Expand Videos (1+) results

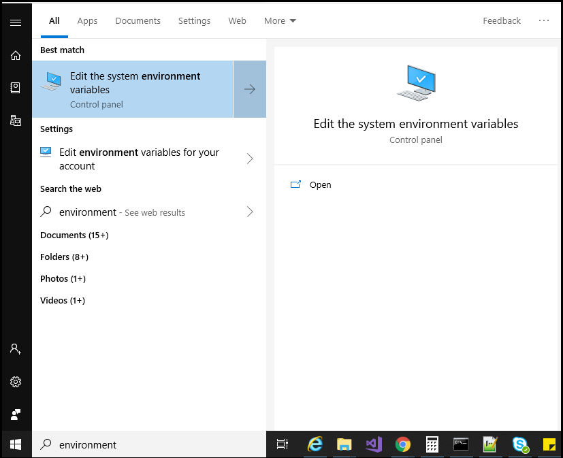coord(63,300)
